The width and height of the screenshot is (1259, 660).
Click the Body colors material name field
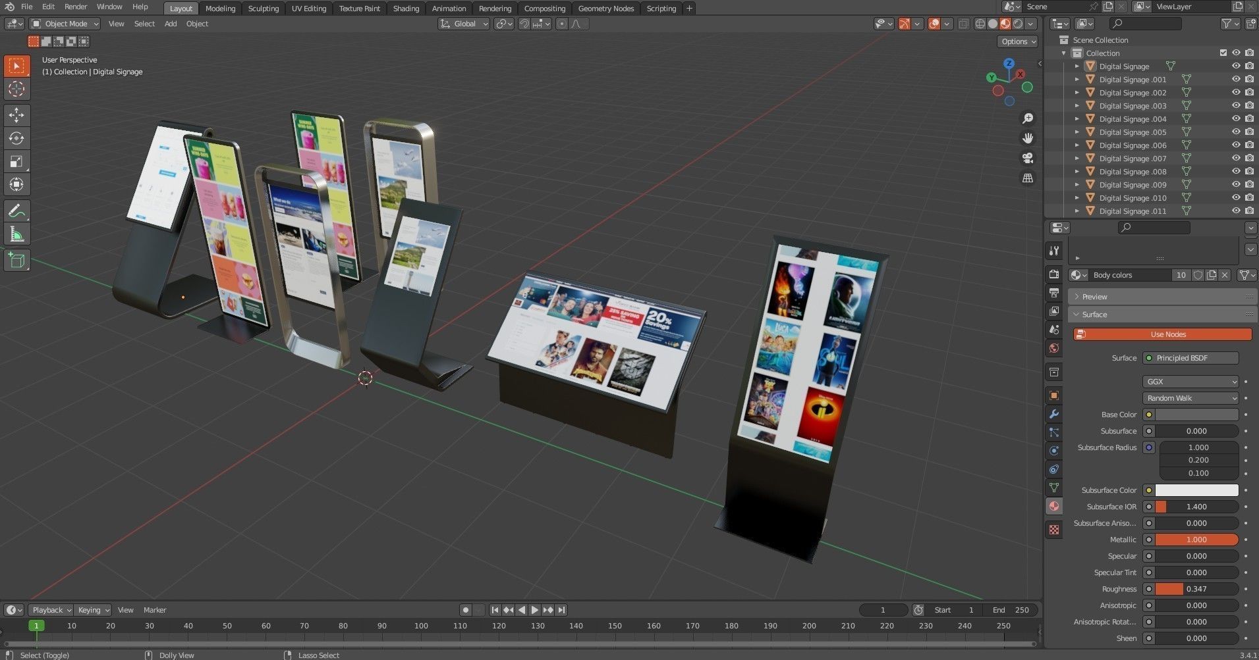point(1129,275)
